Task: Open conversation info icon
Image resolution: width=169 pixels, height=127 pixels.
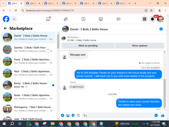Action: tap(161, 29)
